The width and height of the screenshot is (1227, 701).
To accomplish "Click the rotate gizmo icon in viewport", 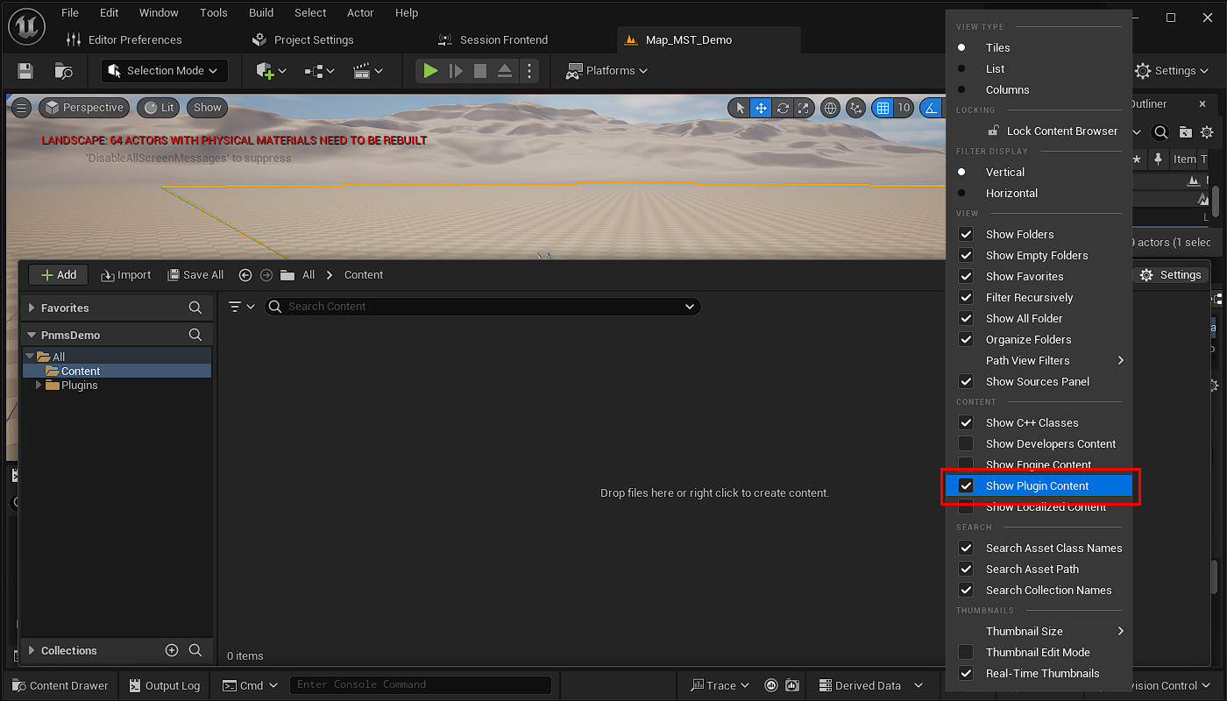I will [783, 108].
